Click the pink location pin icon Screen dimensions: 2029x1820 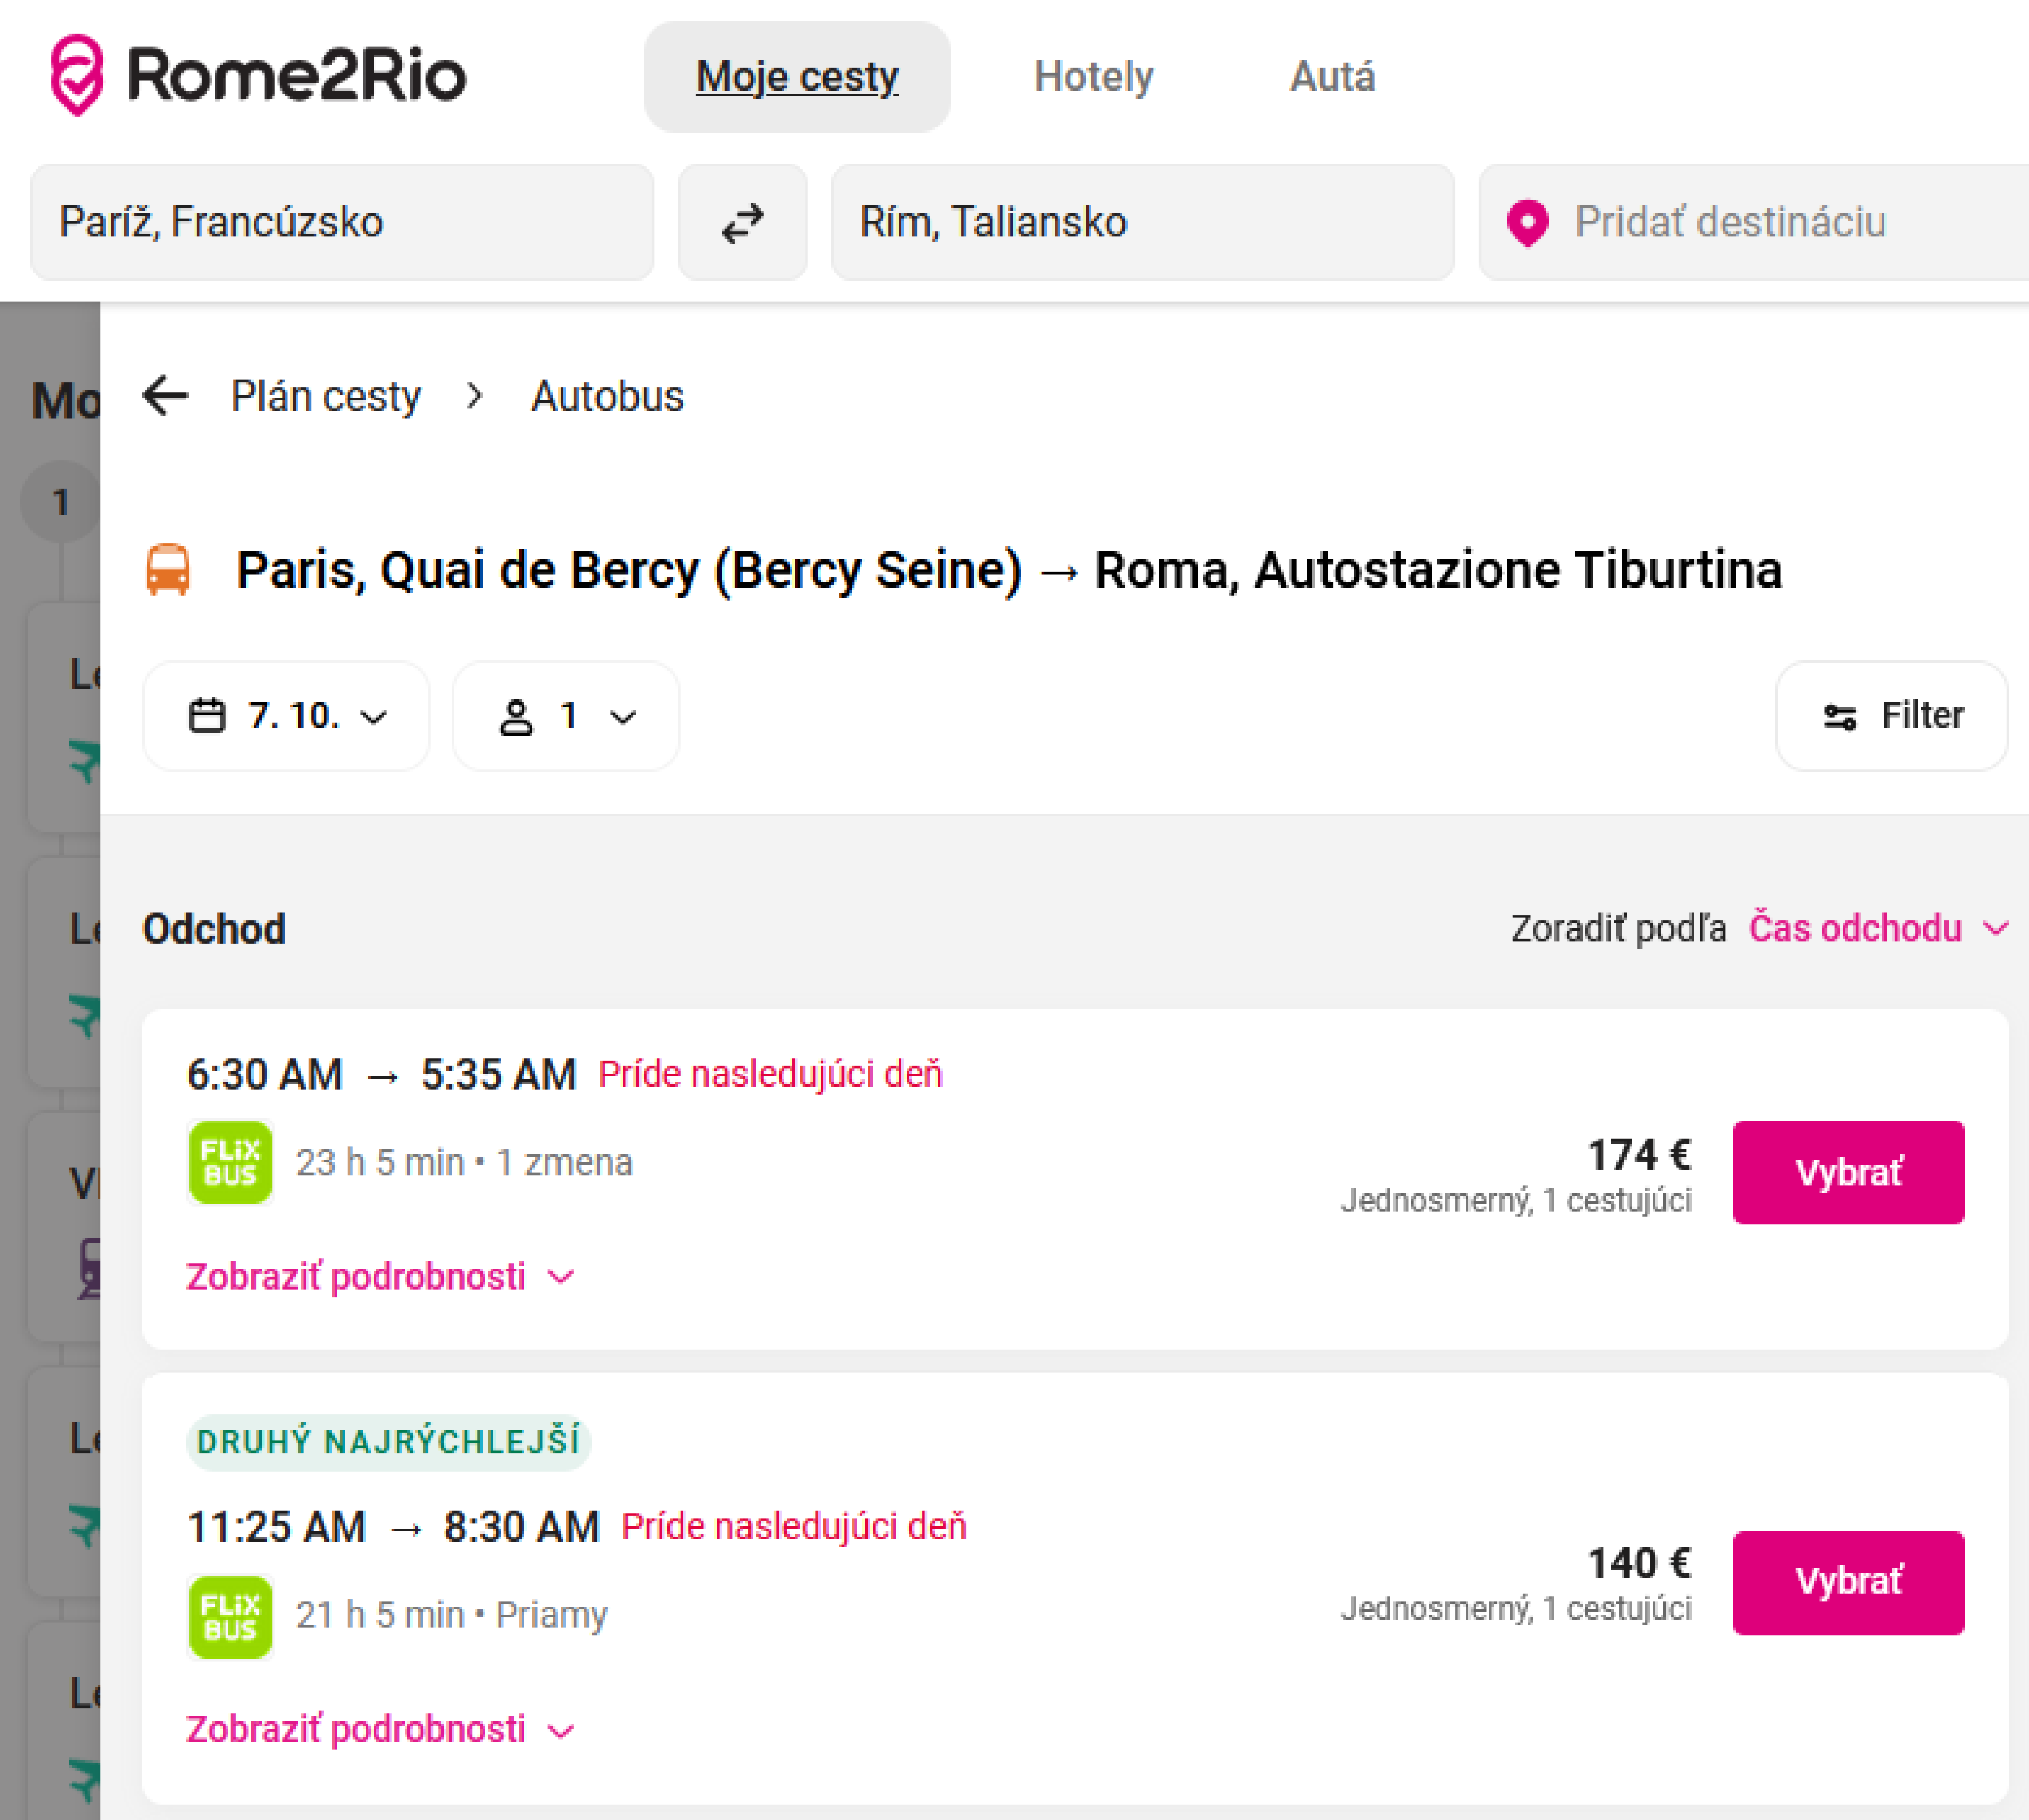(1527, 223)
